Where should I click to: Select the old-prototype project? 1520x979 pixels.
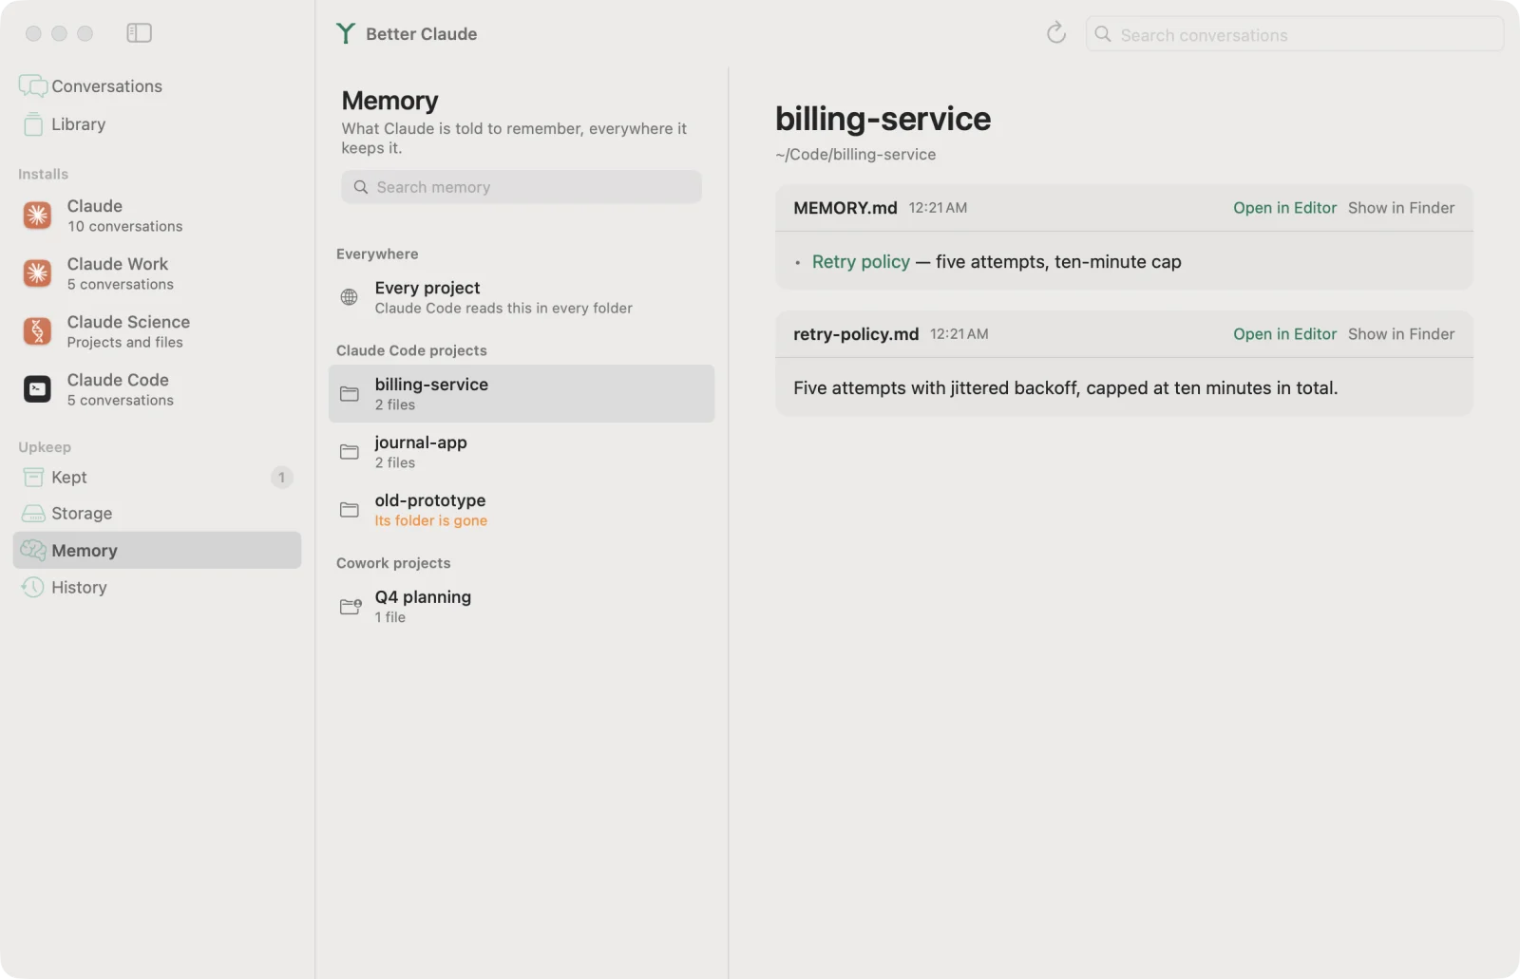[x=522, y=510]
